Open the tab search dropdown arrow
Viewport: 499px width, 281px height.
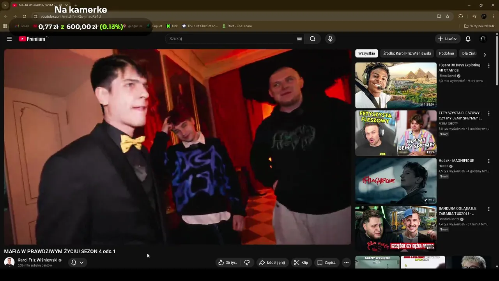click(5, 5)
